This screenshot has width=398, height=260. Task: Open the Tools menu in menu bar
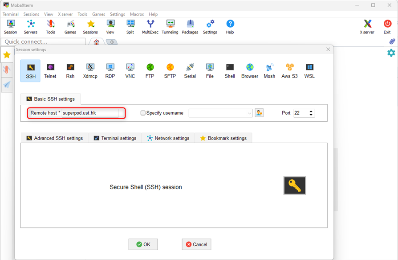coord(82,14)
